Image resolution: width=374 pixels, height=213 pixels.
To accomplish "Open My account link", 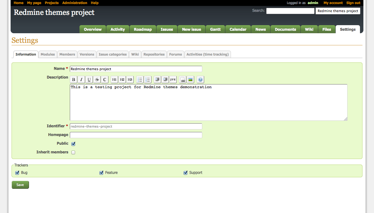I will (x=333, y=3).
